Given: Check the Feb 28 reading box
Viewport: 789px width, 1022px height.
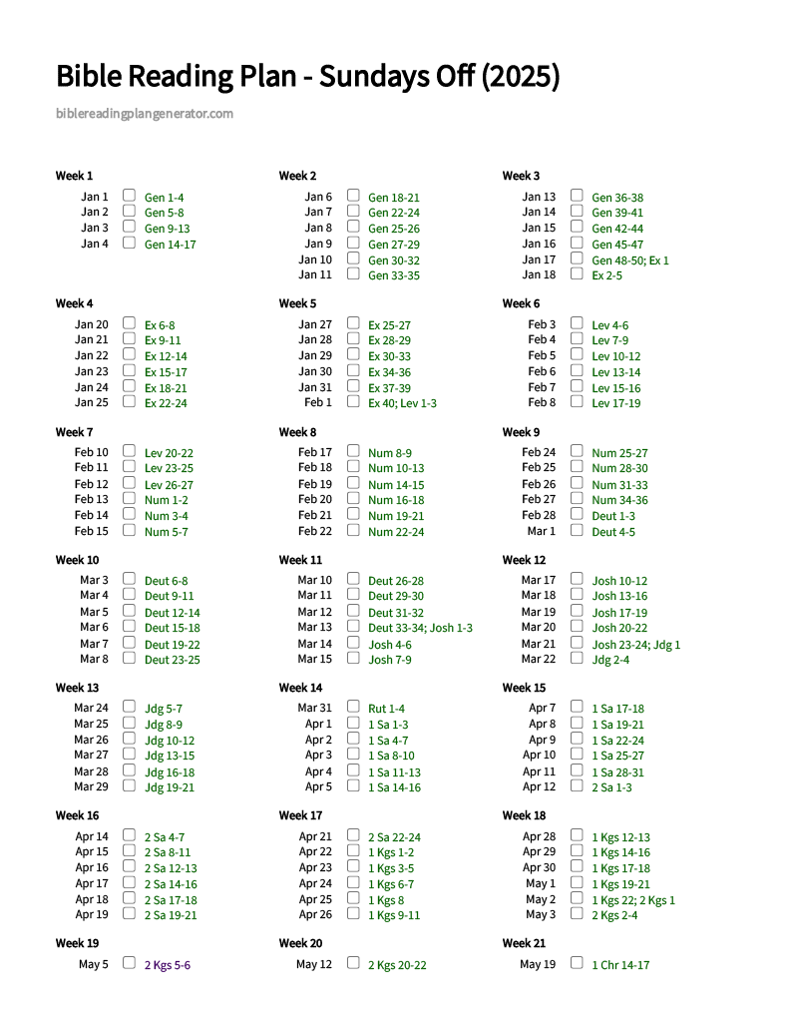Looking at the screenshot, I should [x=577, y=514].
